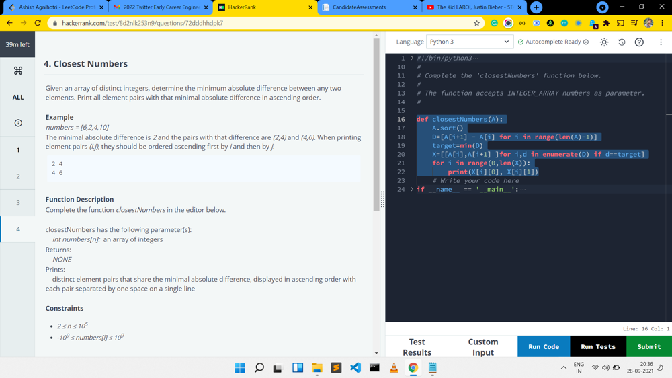The image size is (672, 378).
Task: Show hidden system tray icons chevron
Action: pos(564,368)
